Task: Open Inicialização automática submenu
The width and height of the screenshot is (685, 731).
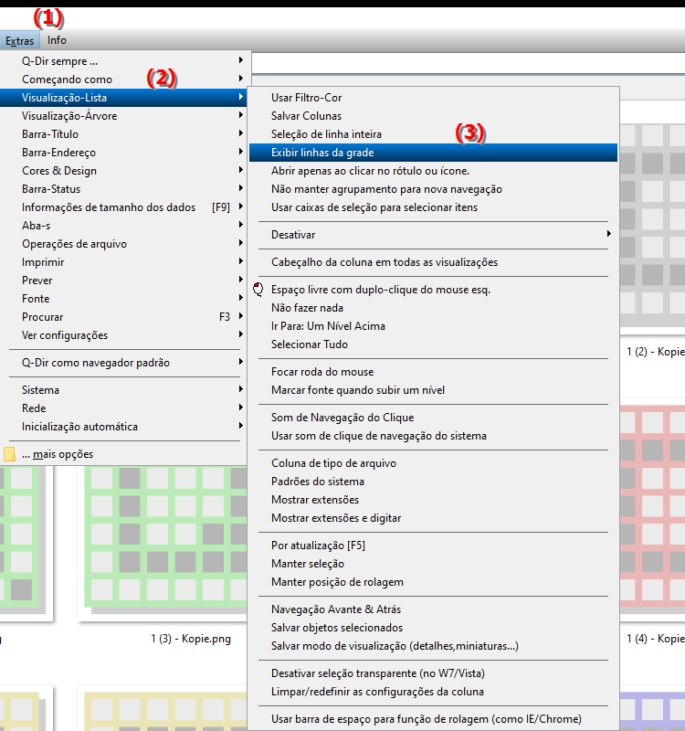Action: click(x=124, y=427)
